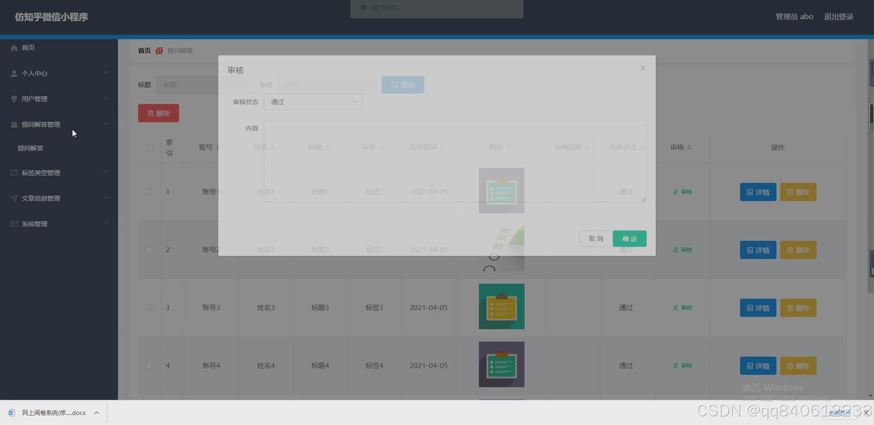
Task: Open the 首页 breadcrumb link
Action: [144, 51]
